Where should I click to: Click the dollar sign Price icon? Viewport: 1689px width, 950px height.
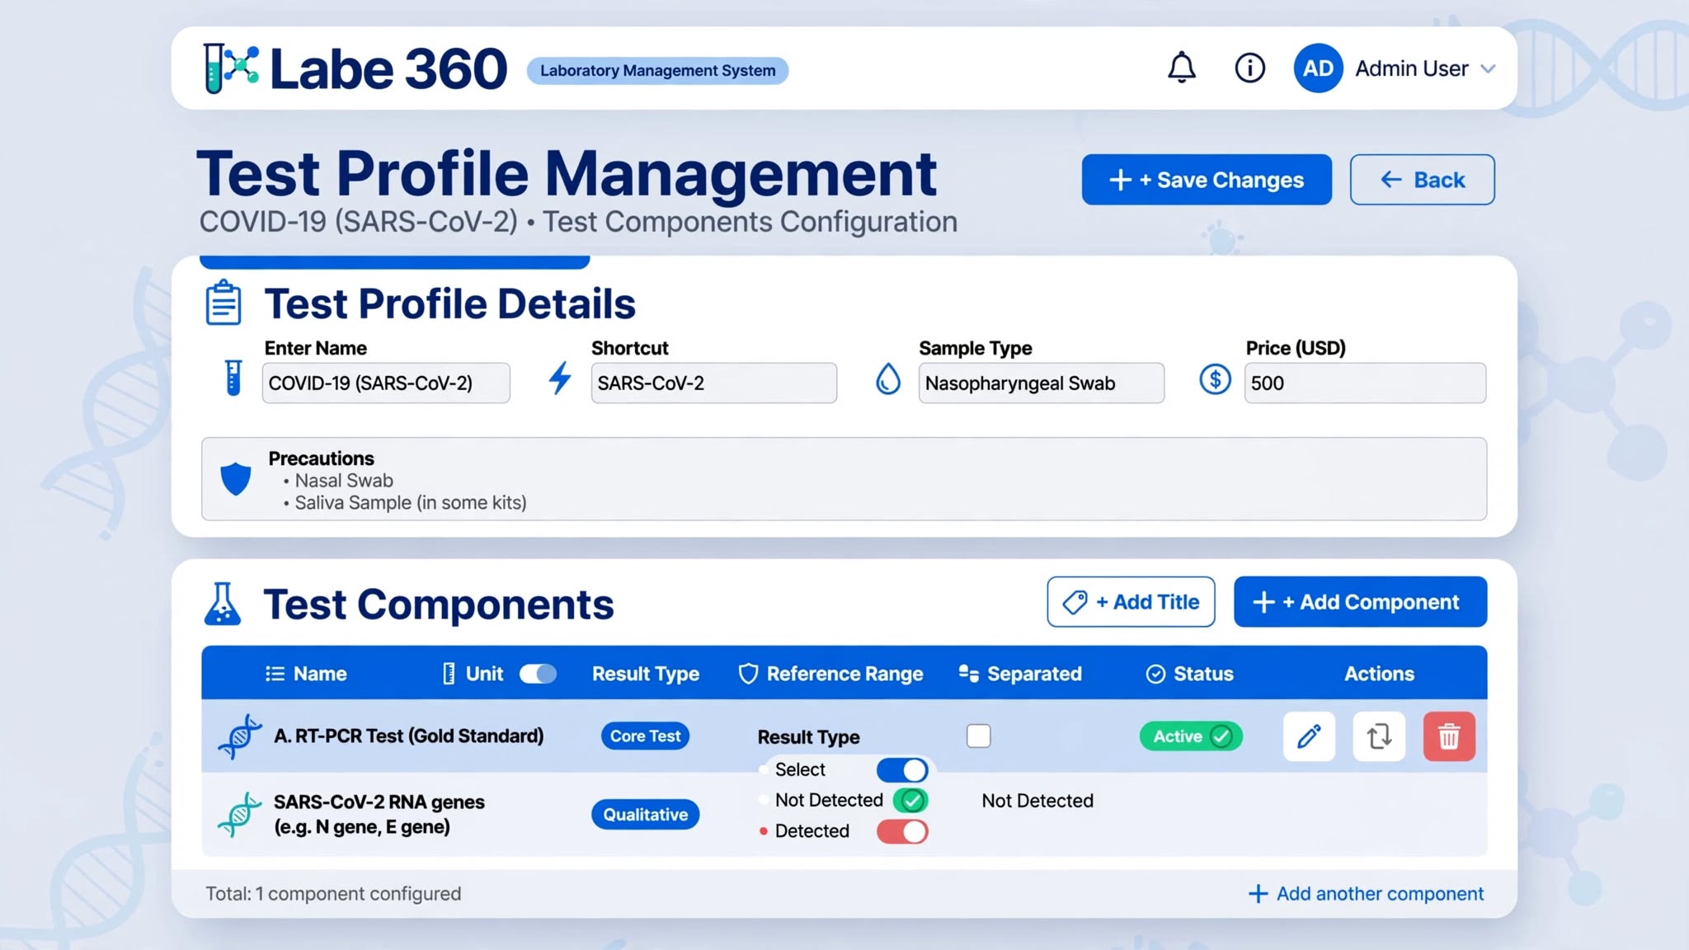(1215, 379)
